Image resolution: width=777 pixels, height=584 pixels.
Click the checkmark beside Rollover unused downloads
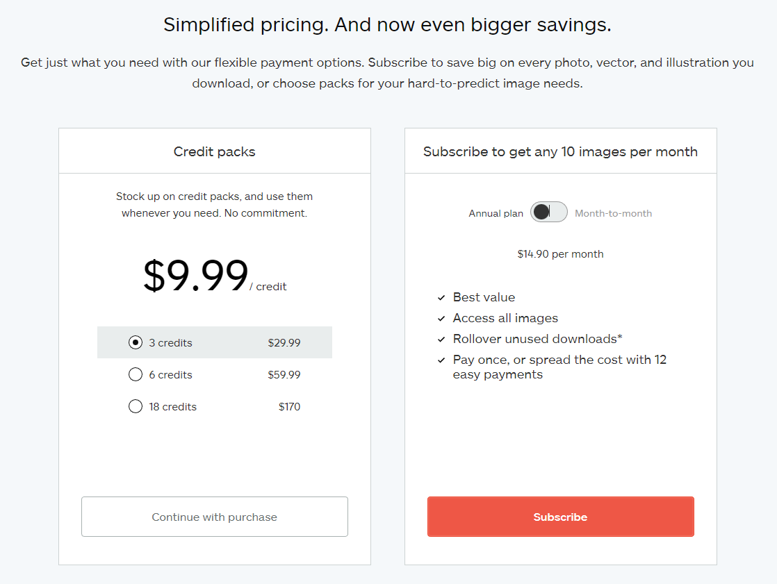tap(441, 340)
